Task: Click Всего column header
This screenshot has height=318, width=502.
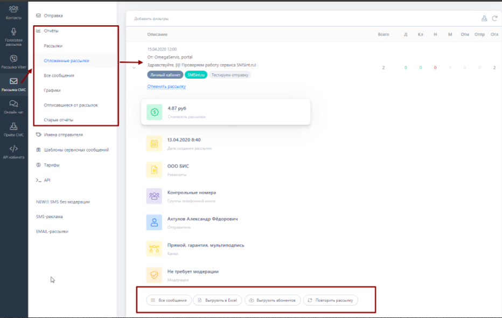Action: [383, 34]
